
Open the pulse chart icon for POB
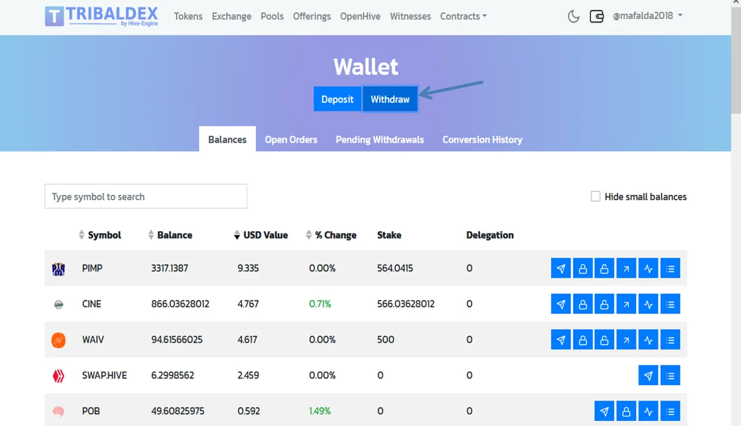tap(648, 412)
